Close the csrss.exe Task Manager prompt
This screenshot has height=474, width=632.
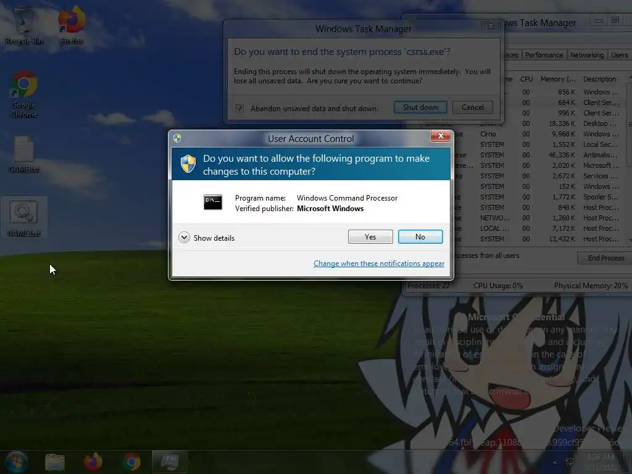pyautogui.click(x=491, y=26)
